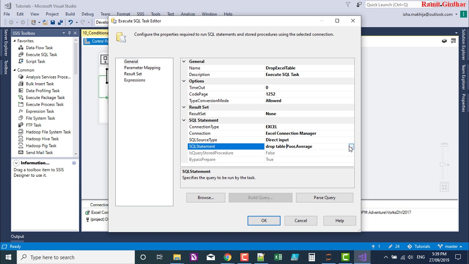The width and height of the screenshot is (469, 264).
Task: Select Execute SQL Task in Favorites
Action: click(x=41, y=55)
